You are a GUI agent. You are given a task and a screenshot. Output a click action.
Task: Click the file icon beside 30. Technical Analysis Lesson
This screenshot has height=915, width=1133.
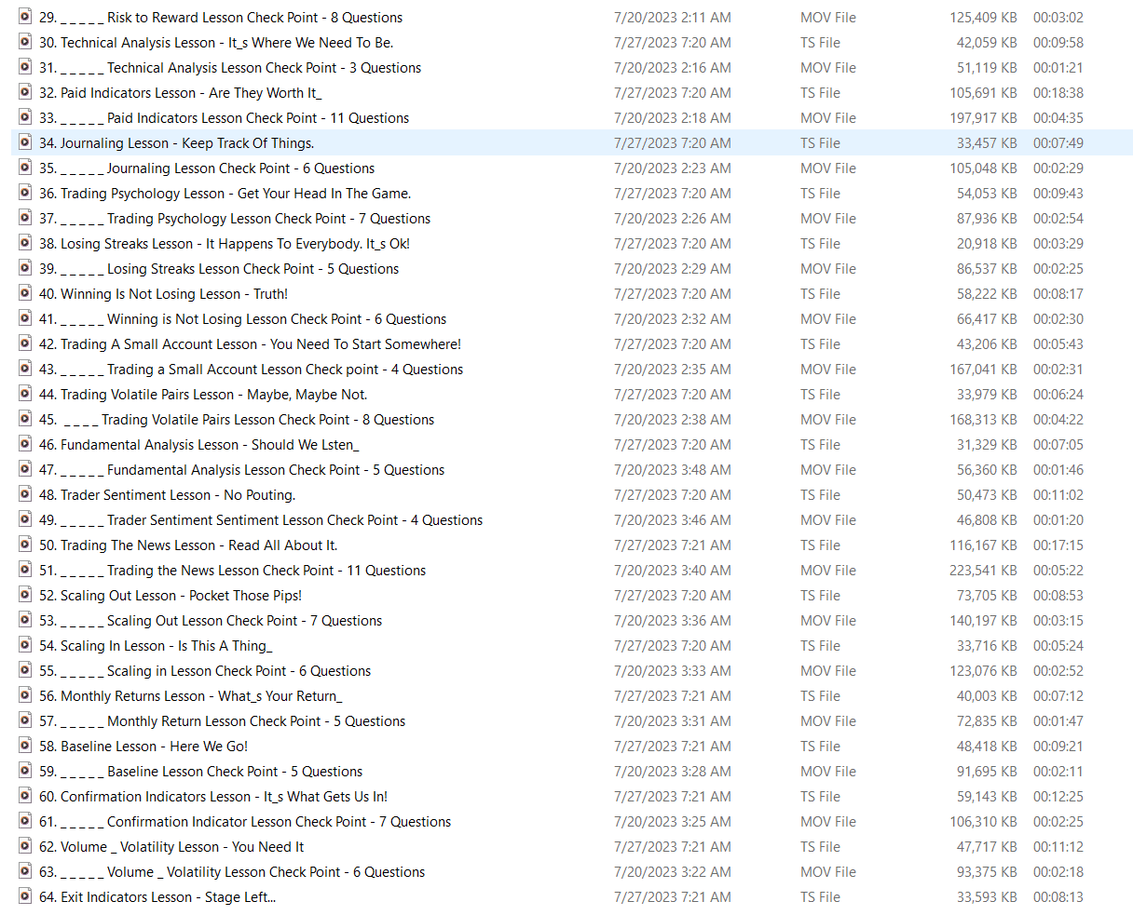click(25, 42)
